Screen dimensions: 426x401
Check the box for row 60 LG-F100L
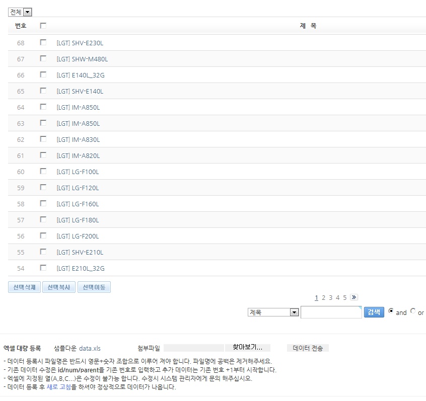click(x=43, y=171)
